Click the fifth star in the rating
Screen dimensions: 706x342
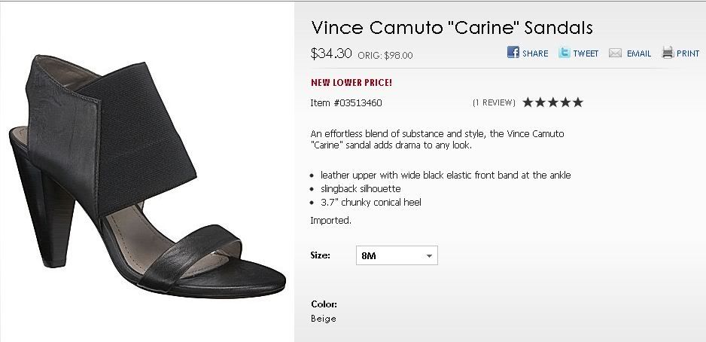(577, 102)
